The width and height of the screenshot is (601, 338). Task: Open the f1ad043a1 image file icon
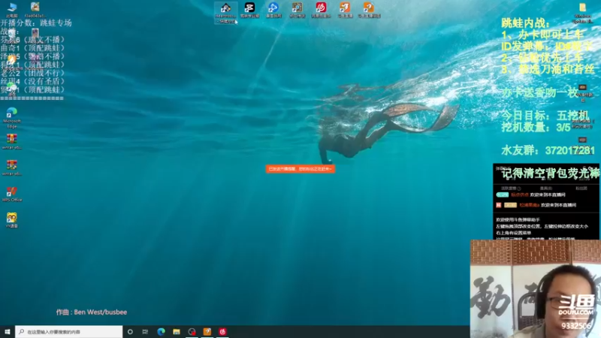coord(35,10)
